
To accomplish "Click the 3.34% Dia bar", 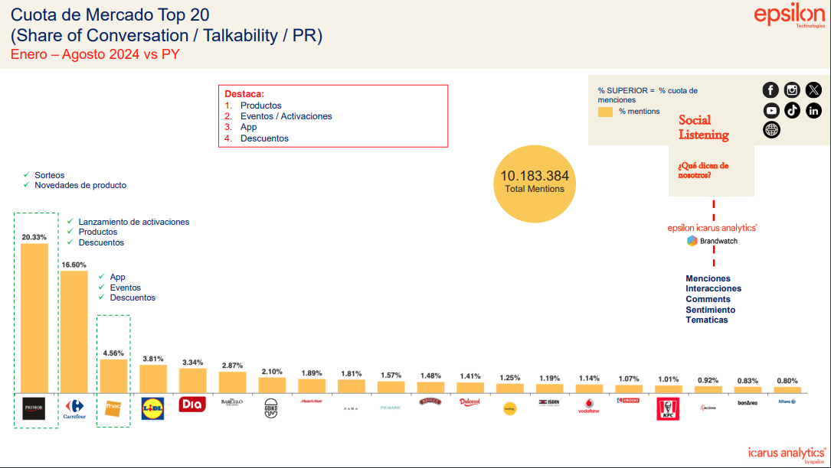I will click(x=192, y=381).
